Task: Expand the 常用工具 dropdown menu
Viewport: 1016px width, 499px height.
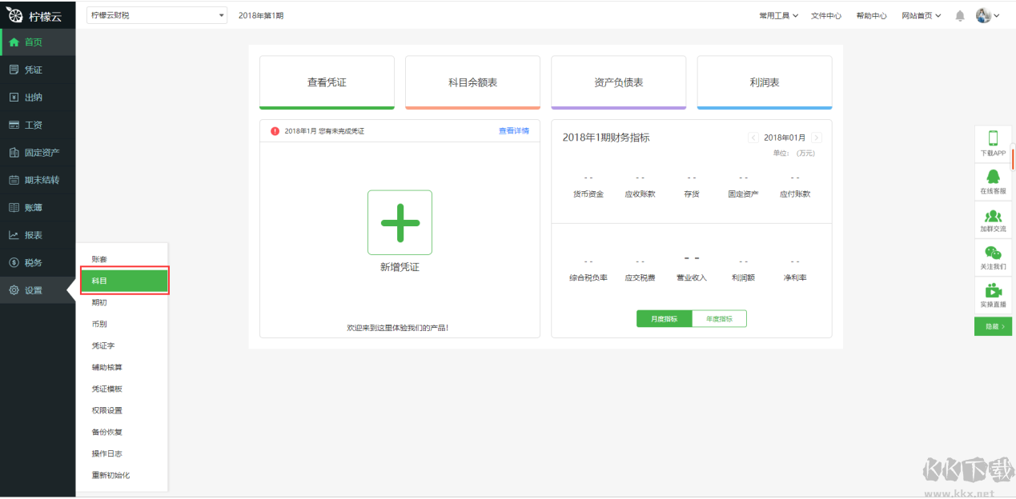Action: 778,16
